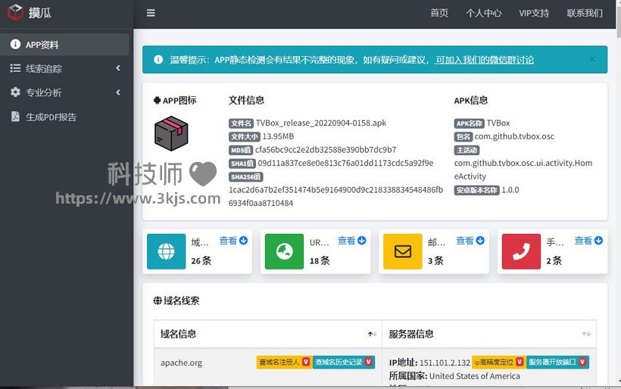Click the SHA256值 label badge
The image size is (621, 389).
[x=246, y=177]
